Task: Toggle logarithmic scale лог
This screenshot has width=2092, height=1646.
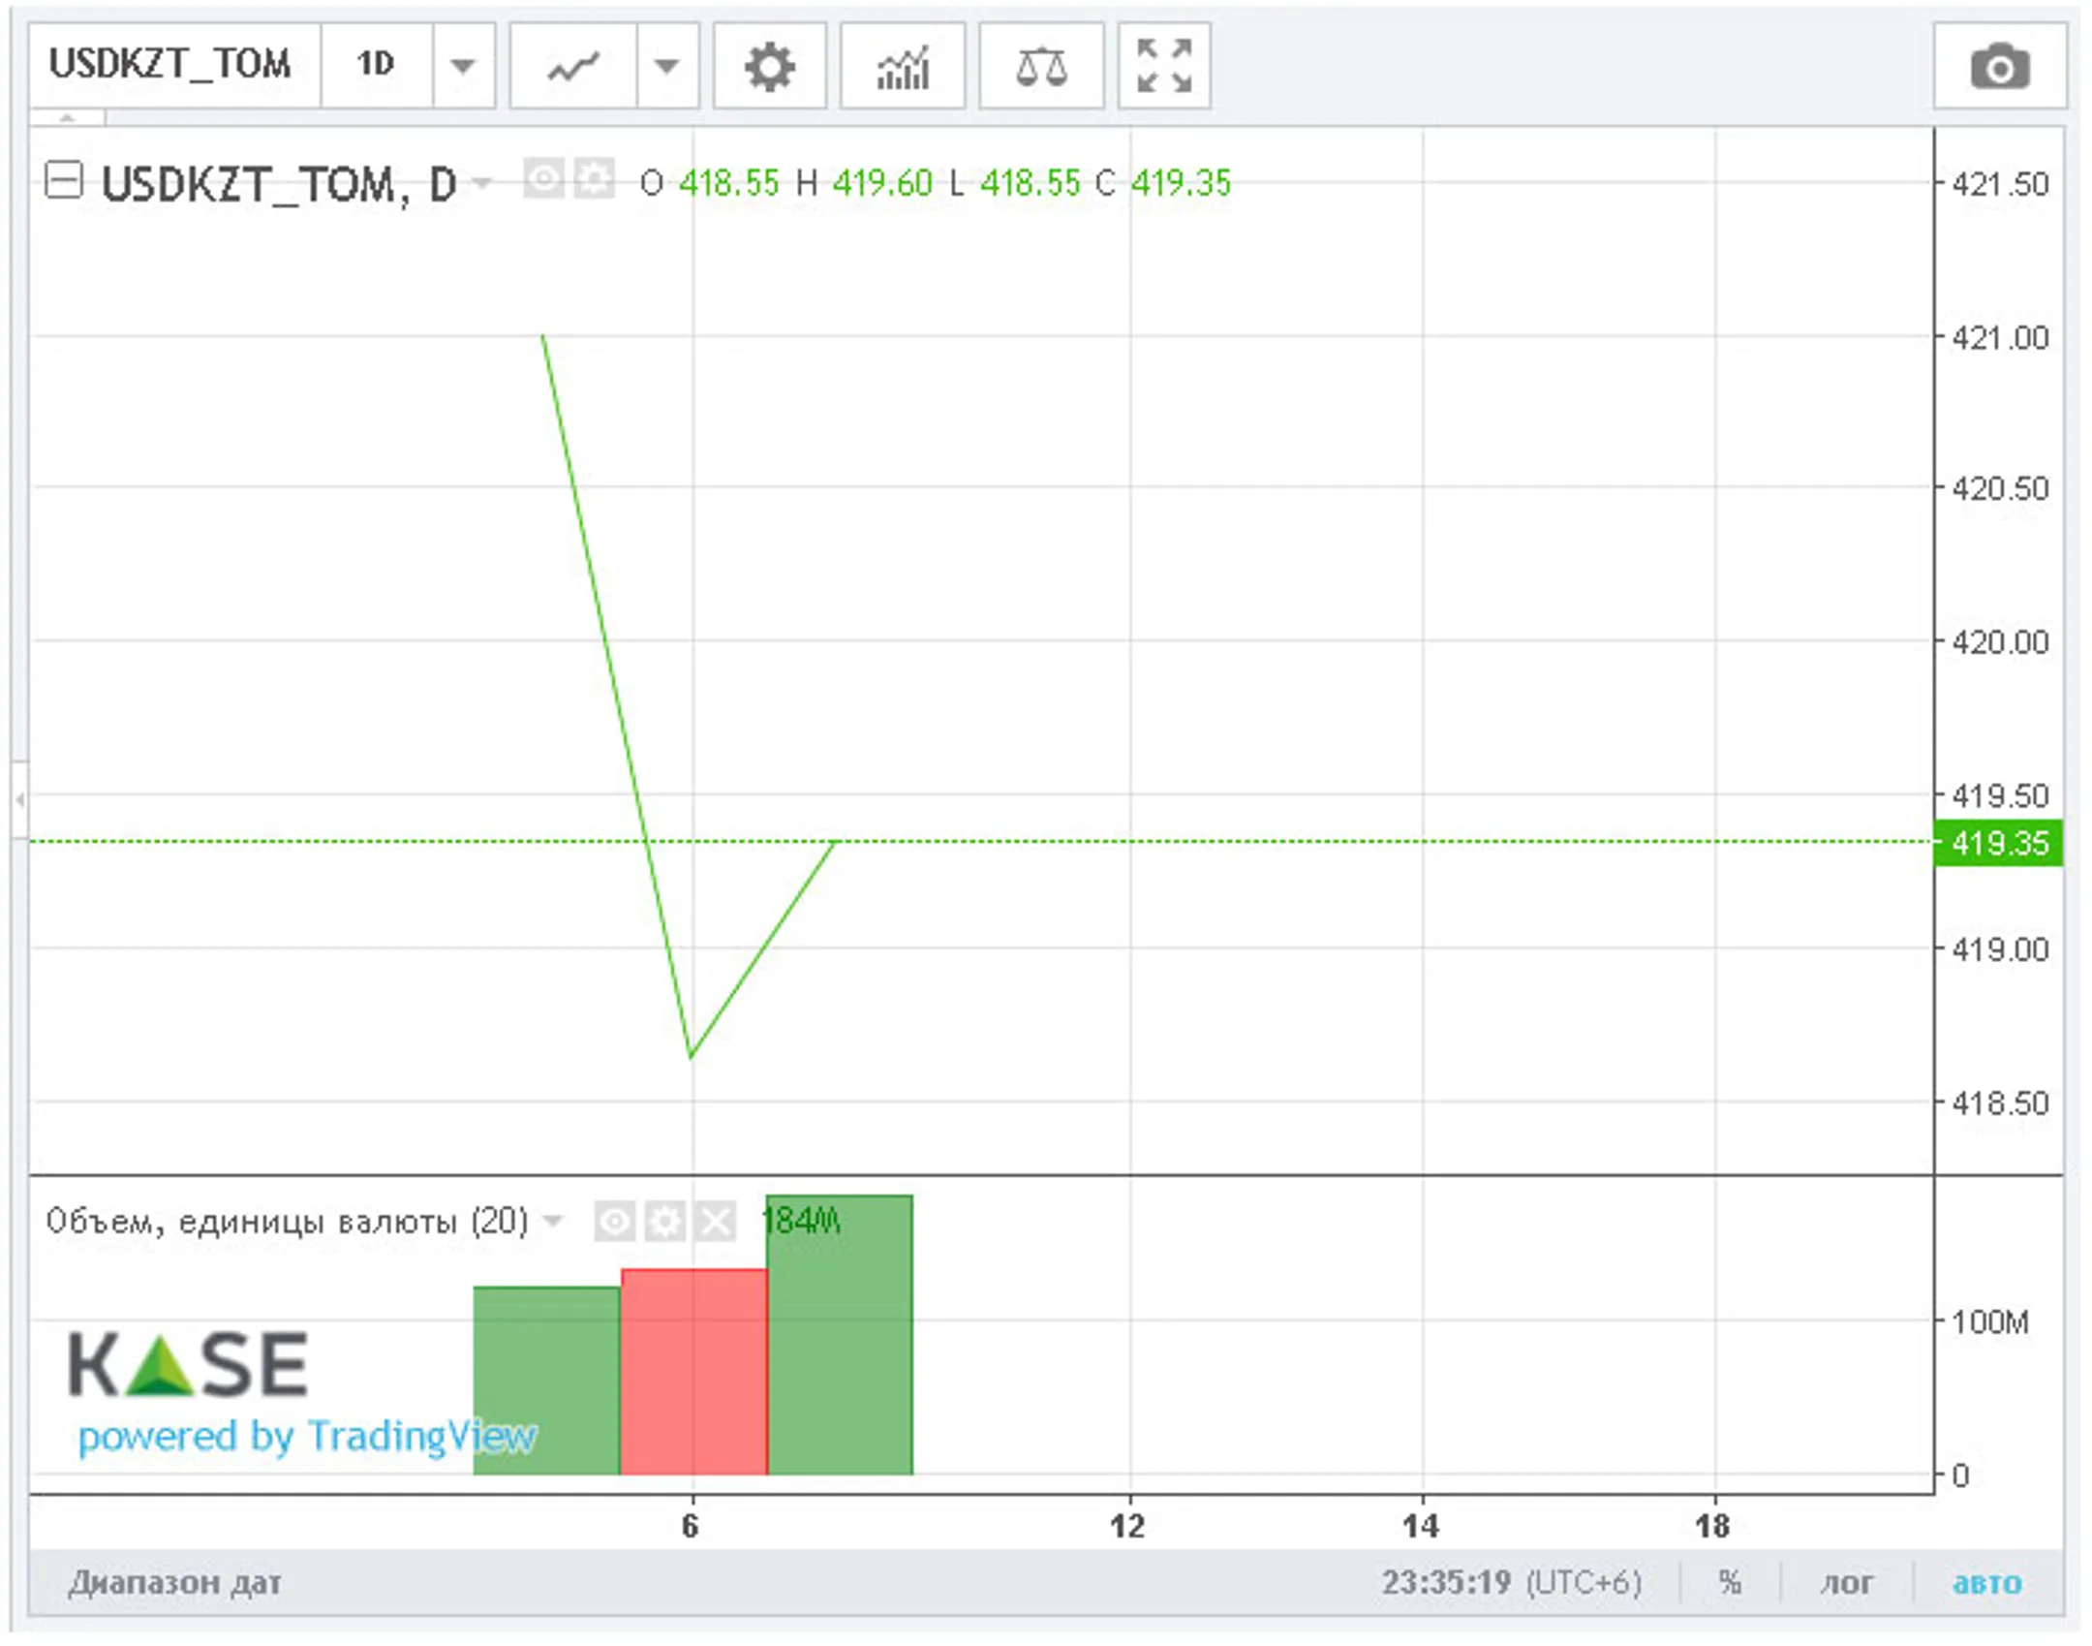Action: click(1846, 1582)
